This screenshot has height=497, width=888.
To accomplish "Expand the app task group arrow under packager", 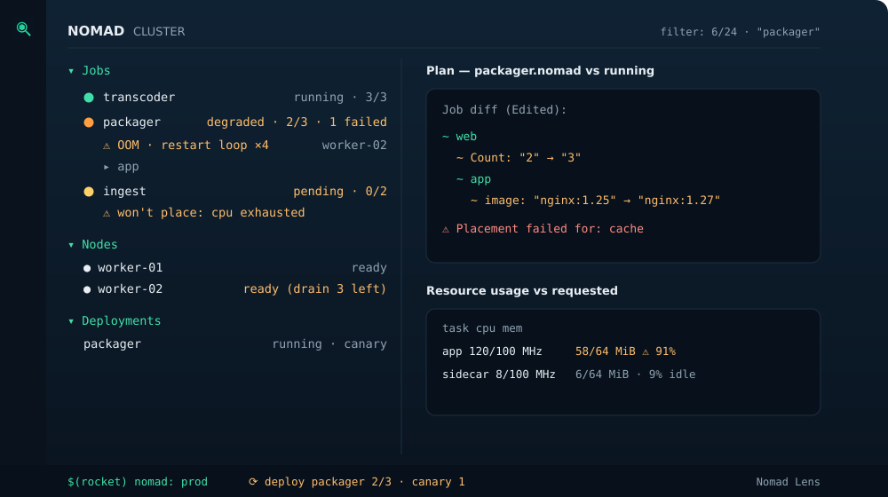I will [x=107, y=167].
